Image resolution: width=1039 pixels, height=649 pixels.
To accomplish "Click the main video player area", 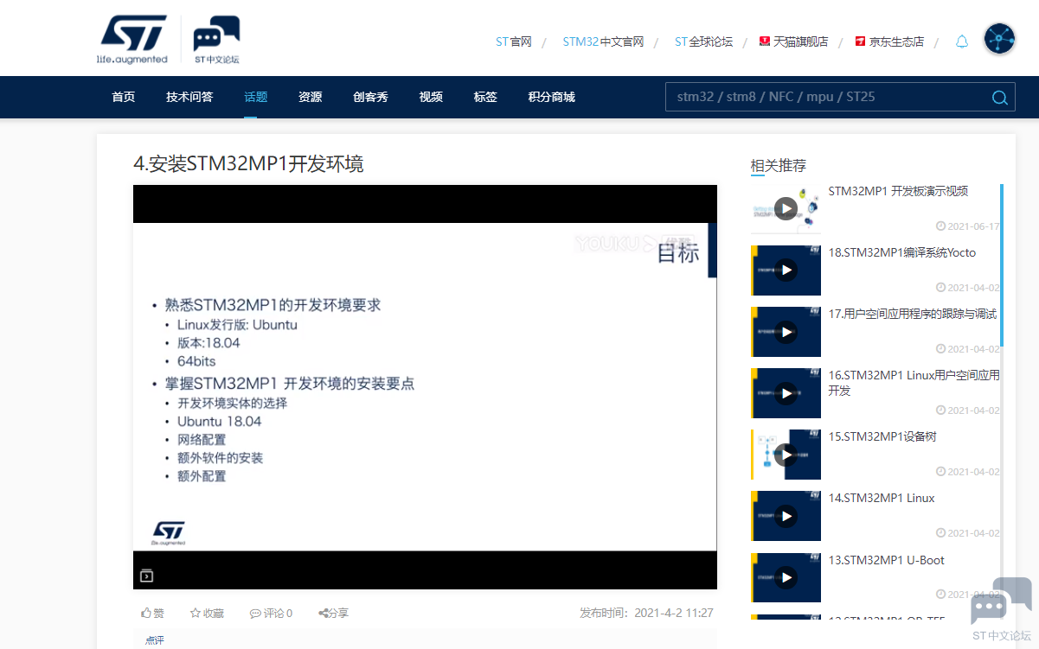I will pos(425,387).
